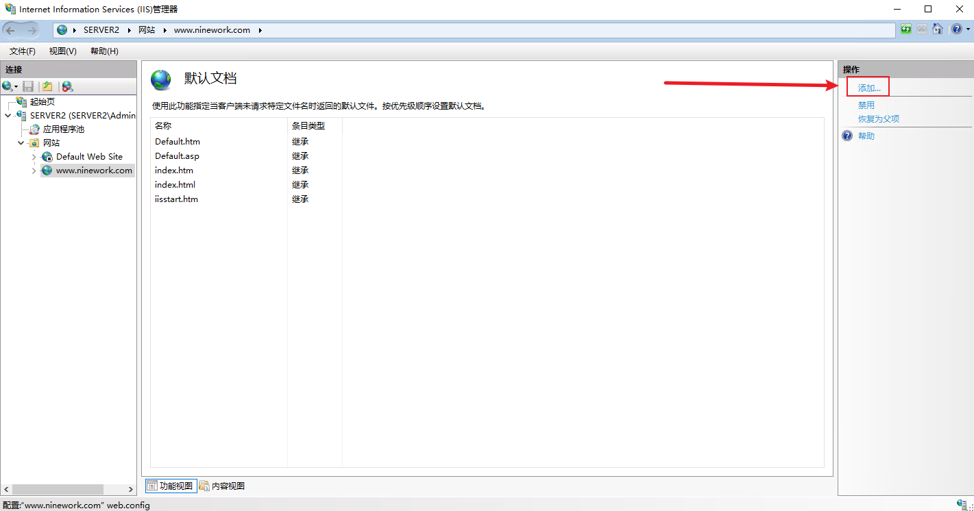The width and height of the screenshot is (974, 511).
Task: Open the breadcrumb arrow before SERVER2
Action: pyautogui.click(x=74, y=30)
